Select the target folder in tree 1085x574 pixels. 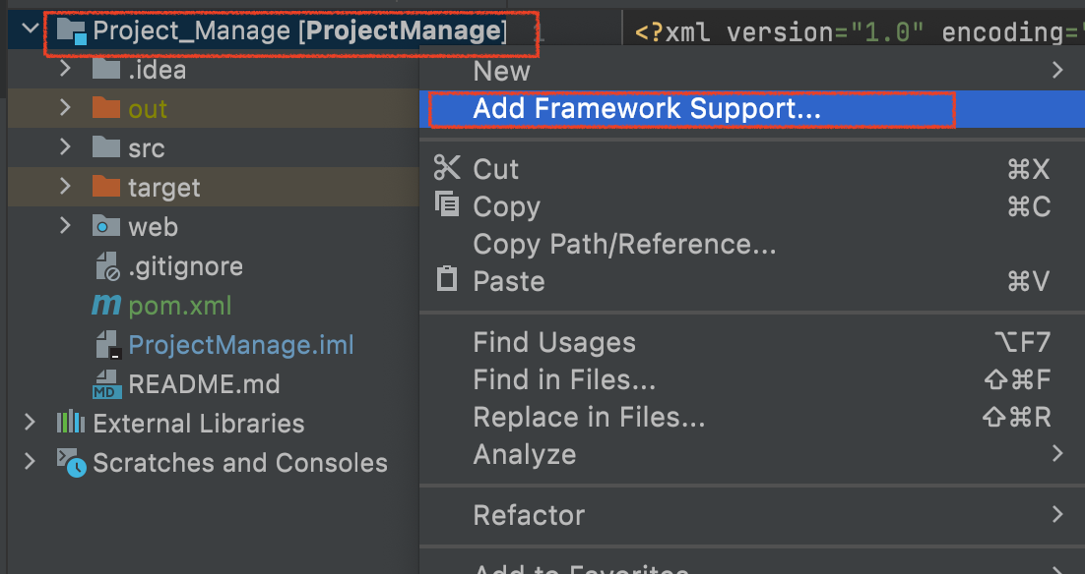[163, 188]
